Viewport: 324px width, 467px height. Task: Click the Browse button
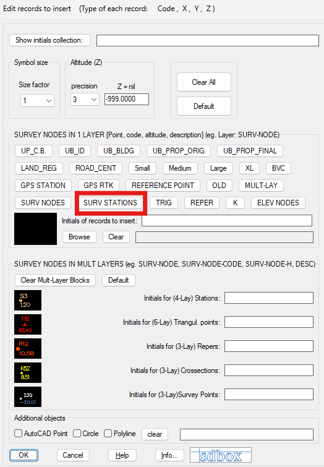pyautogui.click(x=79, y=237)
